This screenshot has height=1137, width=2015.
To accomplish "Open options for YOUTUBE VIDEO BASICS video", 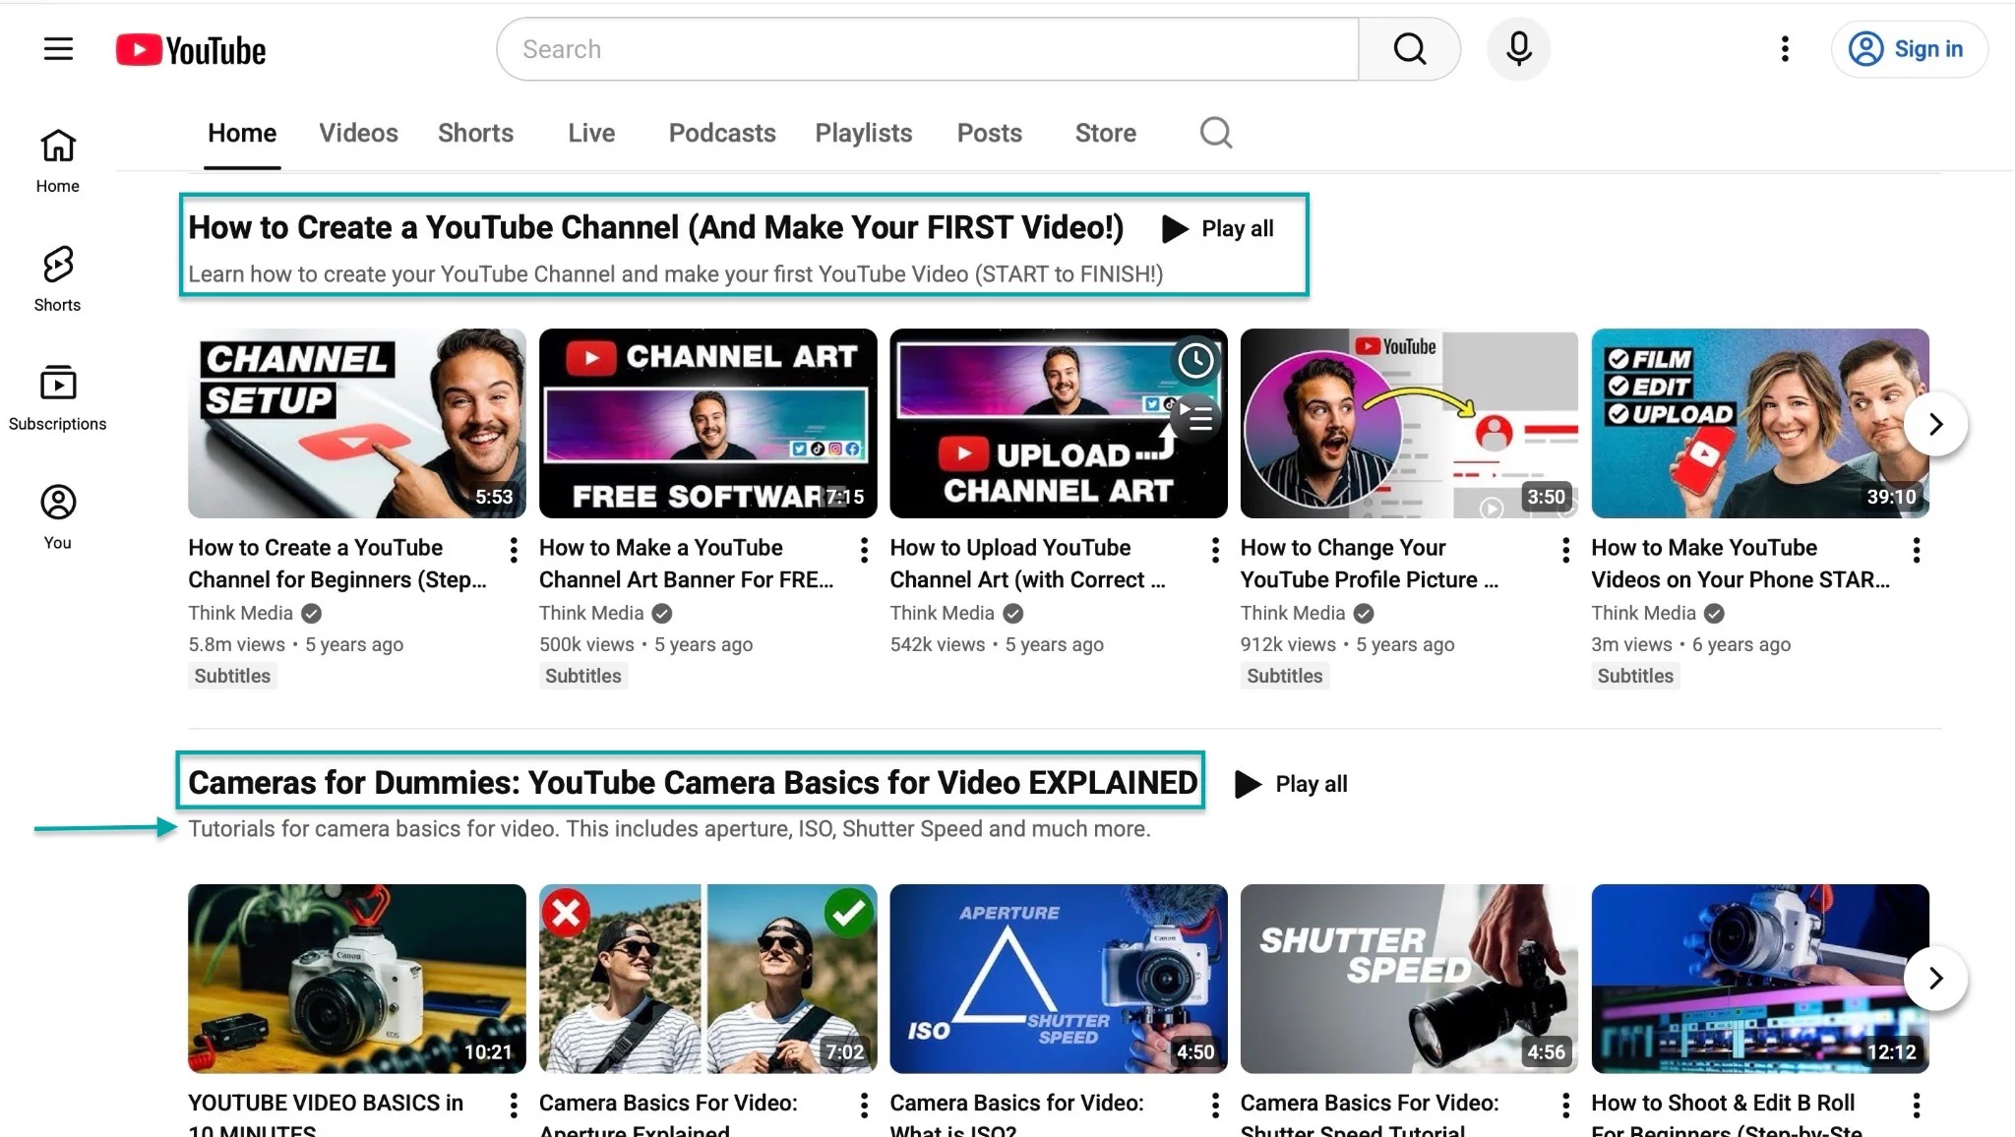I will (x=514, y=1106).
